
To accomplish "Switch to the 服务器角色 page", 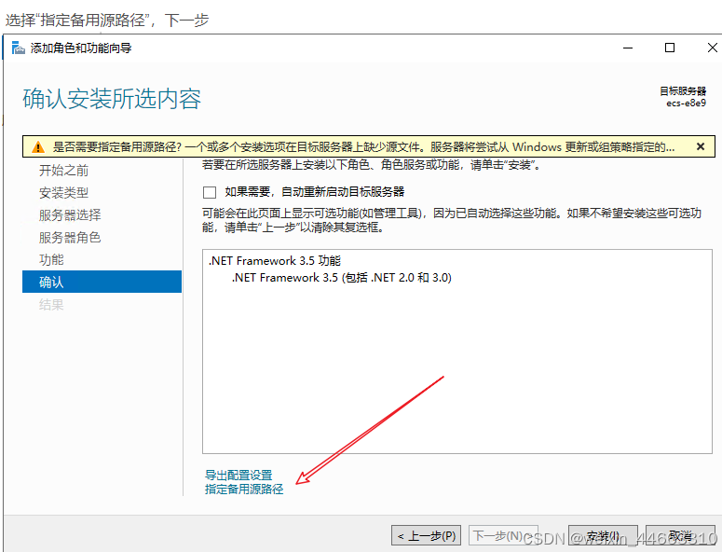I will pos(70,238).
